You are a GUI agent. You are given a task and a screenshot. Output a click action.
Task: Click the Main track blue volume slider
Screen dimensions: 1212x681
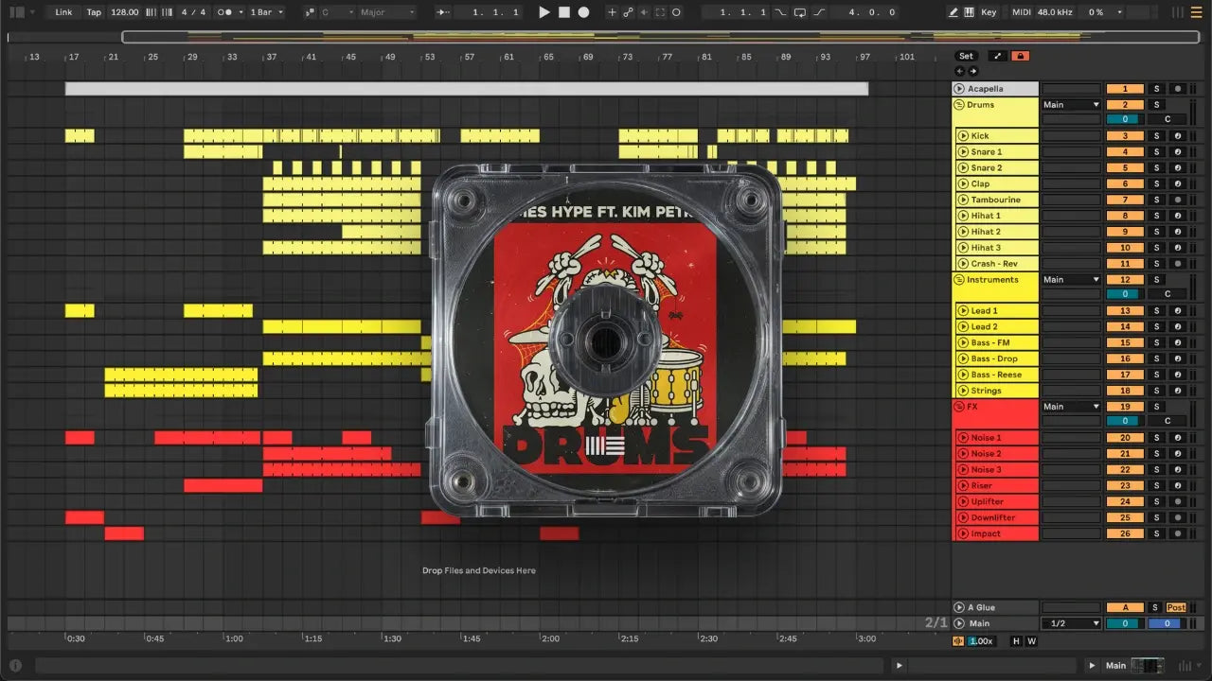[x=1166, y=623]
